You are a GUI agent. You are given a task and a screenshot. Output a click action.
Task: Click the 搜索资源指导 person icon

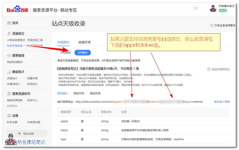9,94
